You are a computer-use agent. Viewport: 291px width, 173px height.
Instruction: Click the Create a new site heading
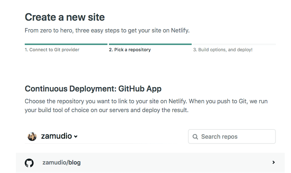65,17
